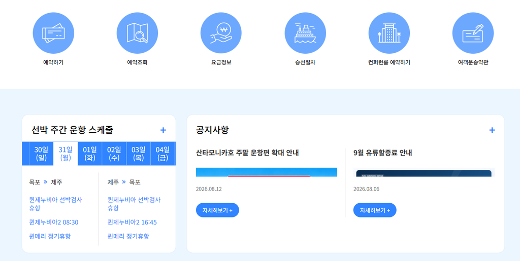Screen dimensions: 520x261
Task: Open the dark thumbnail of 유류할증료 notice
Action: click(424, 172)
